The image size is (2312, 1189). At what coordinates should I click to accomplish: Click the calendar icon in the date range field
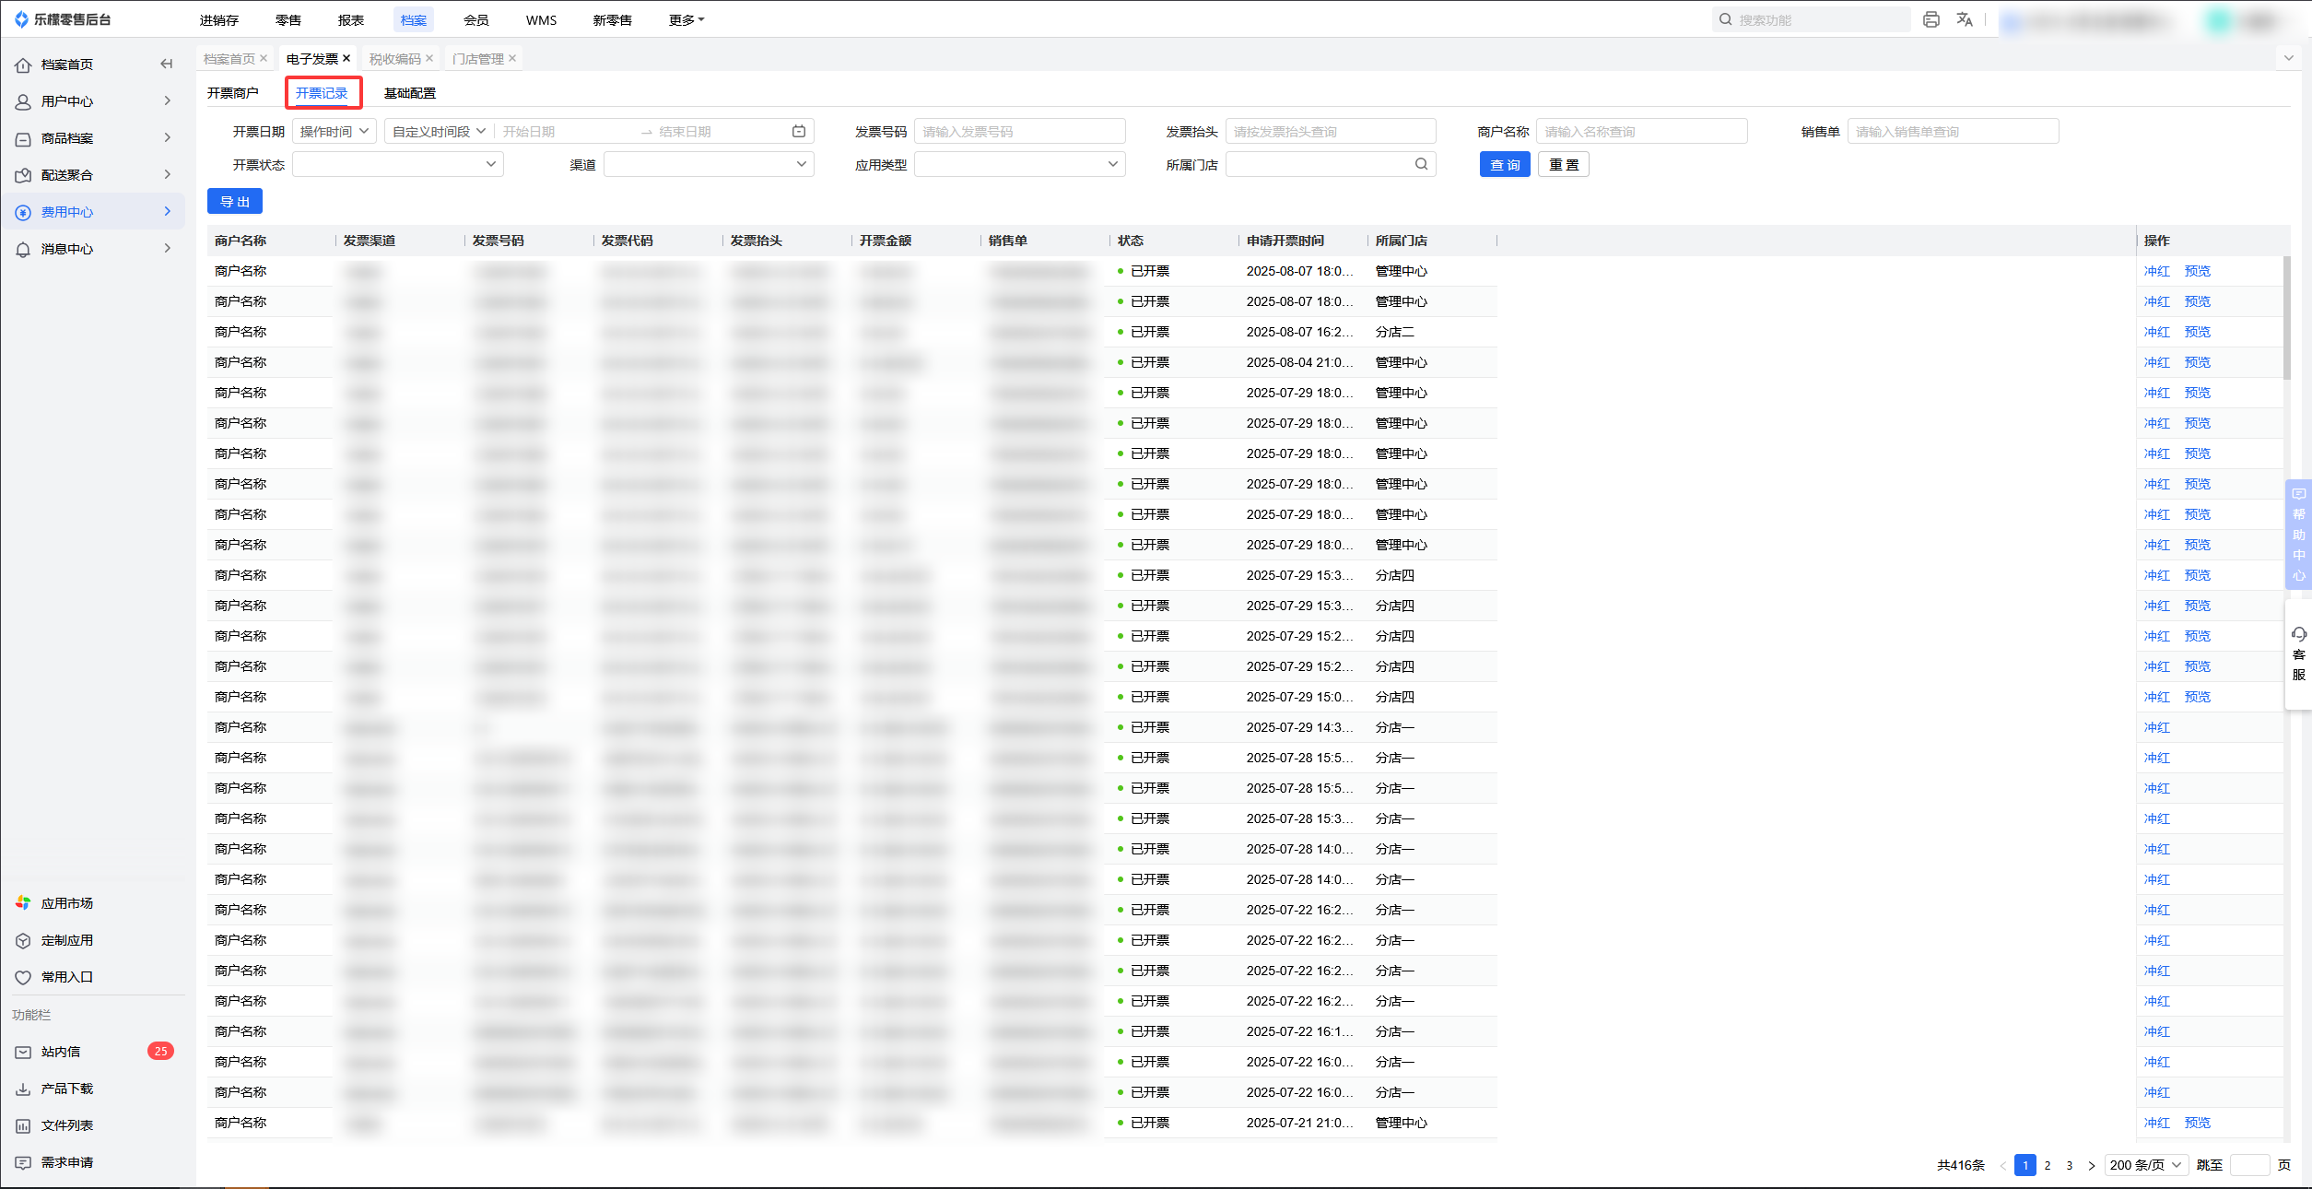click(799, 132)
